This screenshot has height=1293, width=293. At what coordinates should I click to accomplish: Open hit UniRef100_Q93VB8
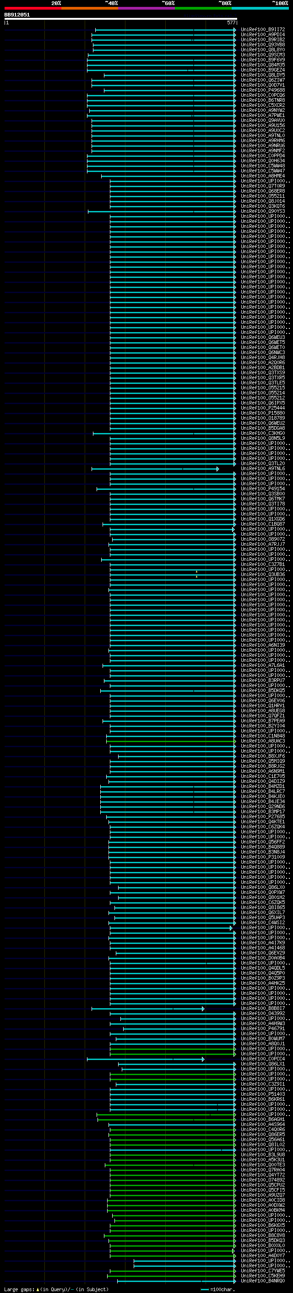[262, 44]
